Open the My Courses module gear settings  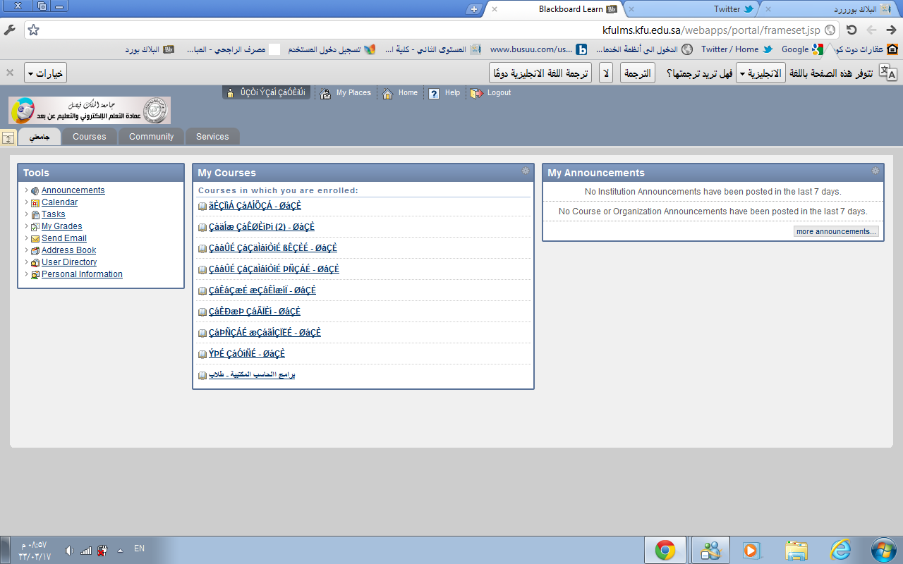point(525,171)
